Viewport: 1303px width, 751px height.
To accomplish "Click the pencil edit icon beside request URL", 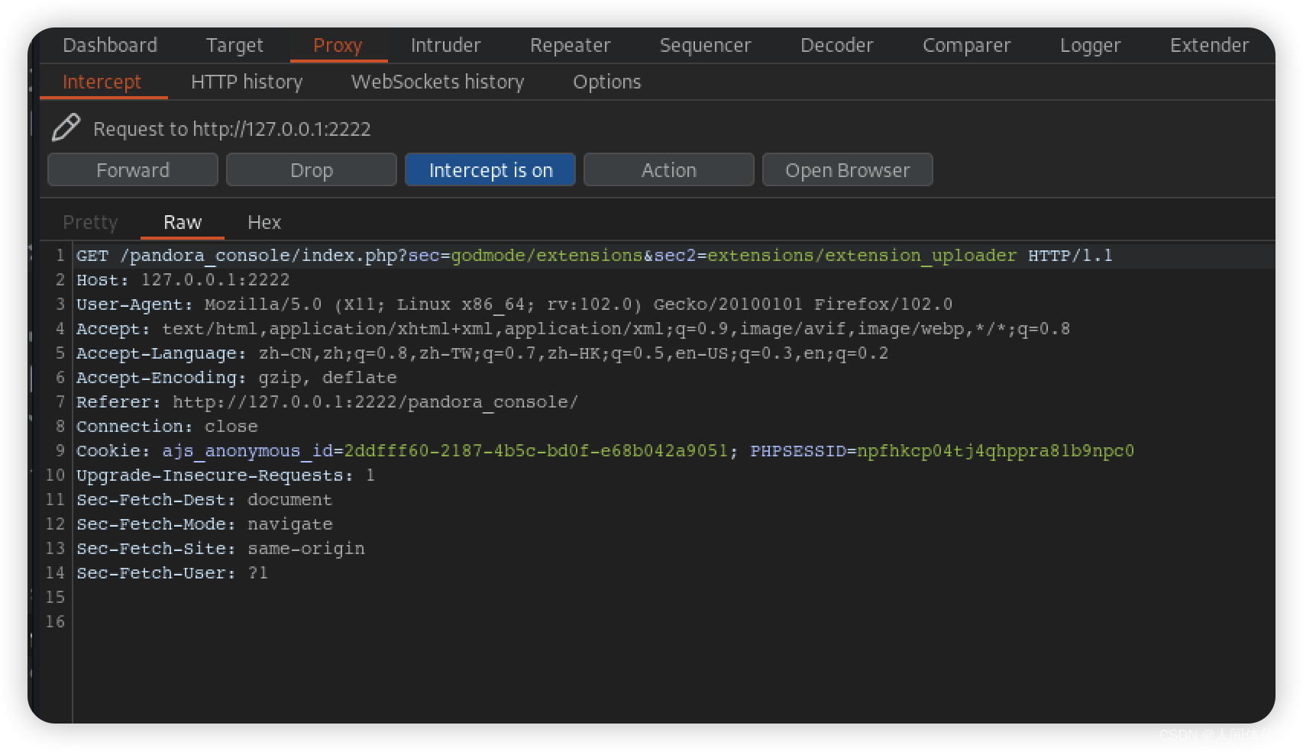I will click(66, 127).
